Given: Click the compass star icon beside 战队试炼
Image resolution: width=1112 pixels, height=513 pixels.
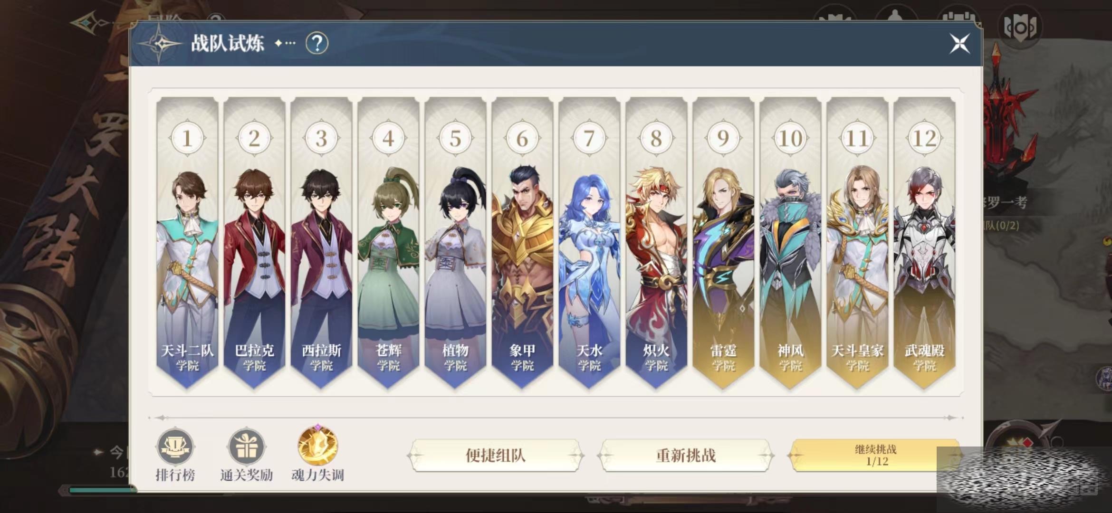Looking at the screenshot, I should [x=160, y=44].
